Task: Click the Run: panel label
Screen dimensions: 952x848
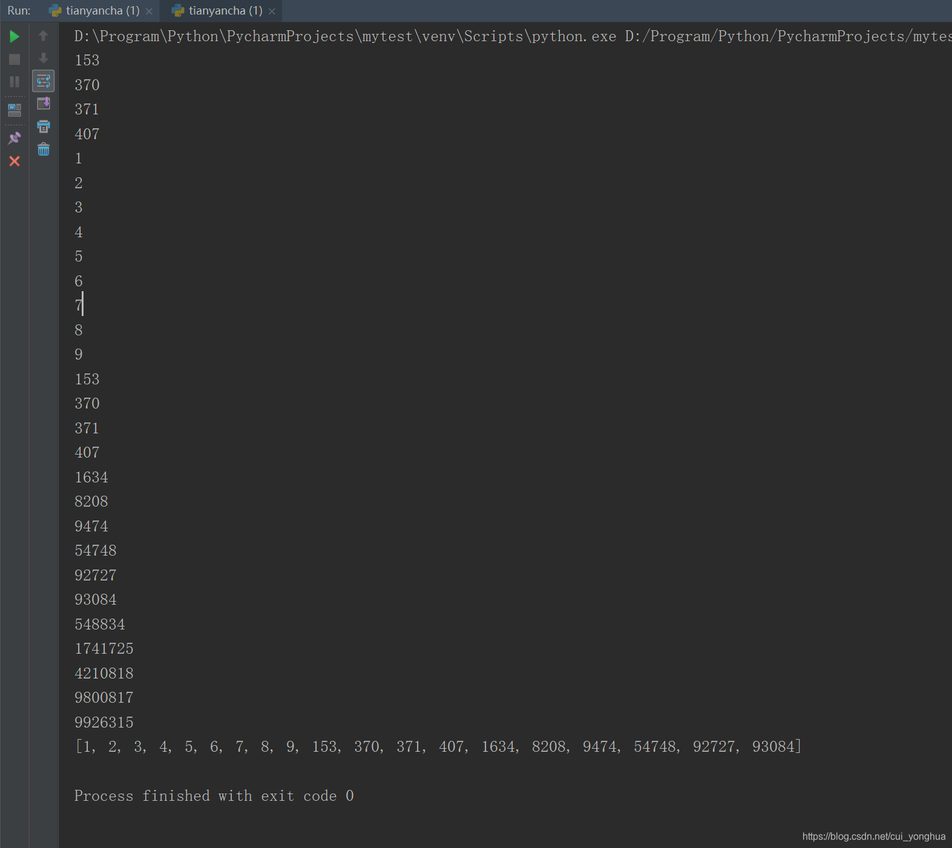Action: point(19,11)
